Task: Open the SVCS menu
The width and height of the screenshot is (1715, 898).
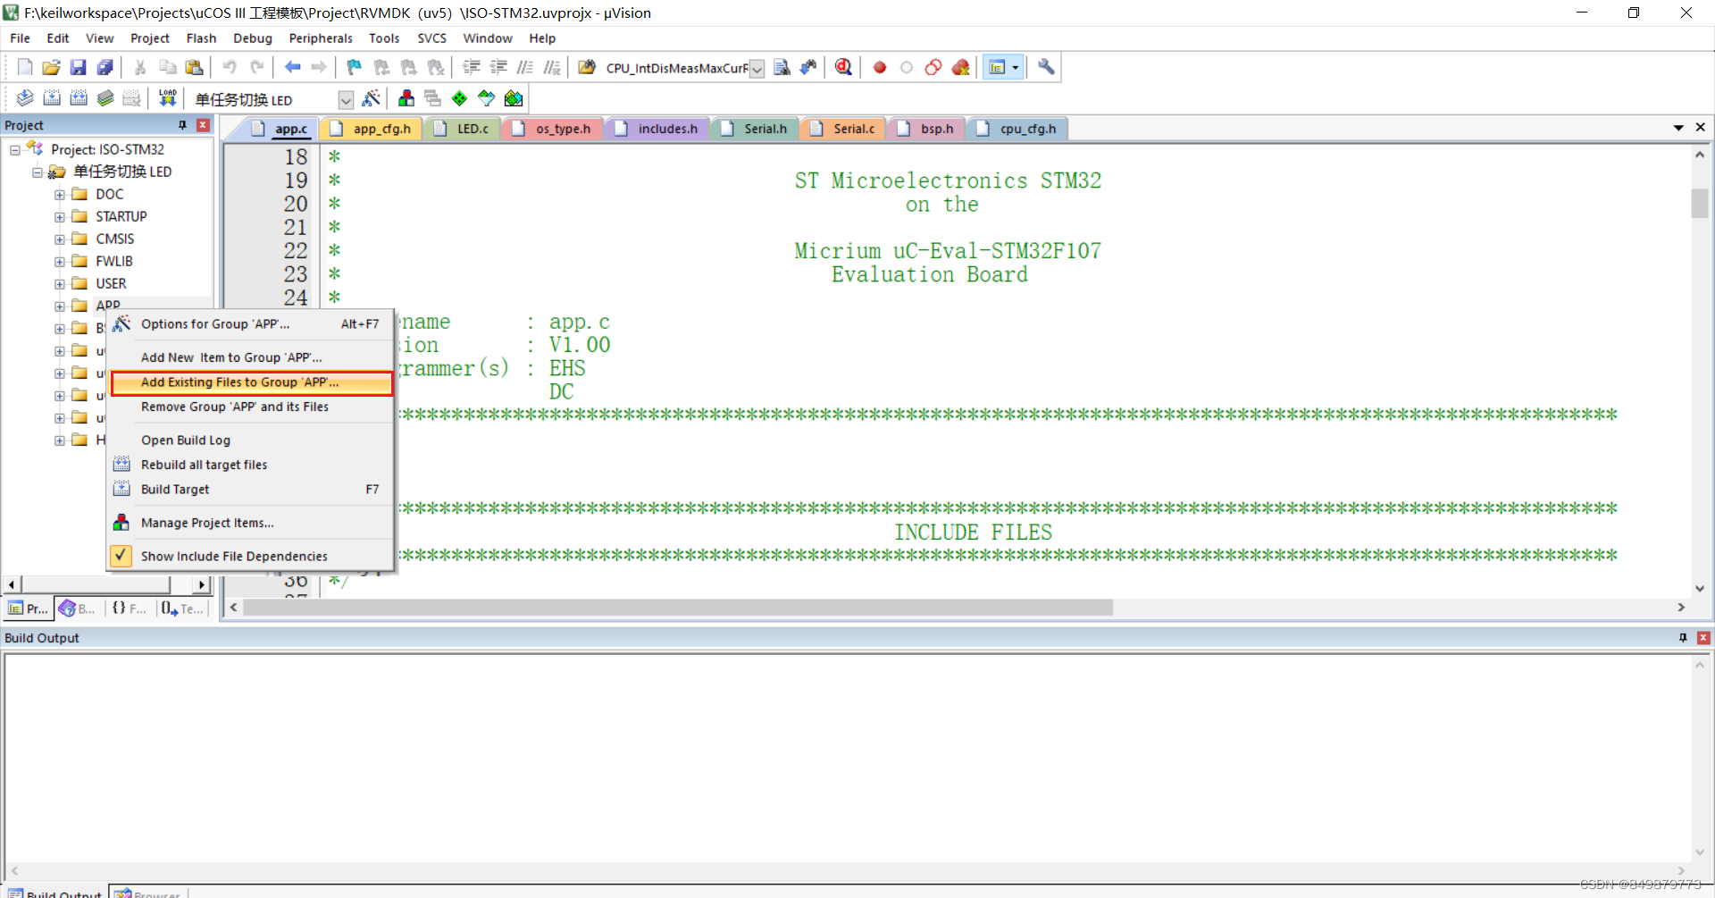Action: coord(431,38)
